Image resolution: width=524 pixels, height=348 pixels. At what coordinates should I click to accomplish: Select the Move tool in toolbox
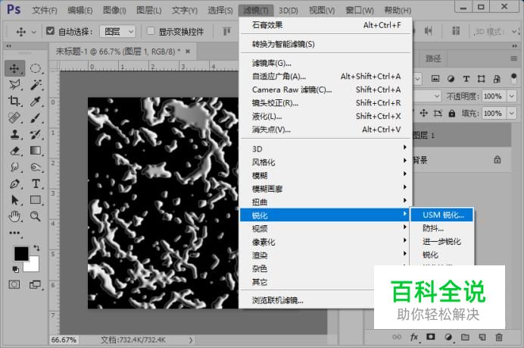coord(14,68)
